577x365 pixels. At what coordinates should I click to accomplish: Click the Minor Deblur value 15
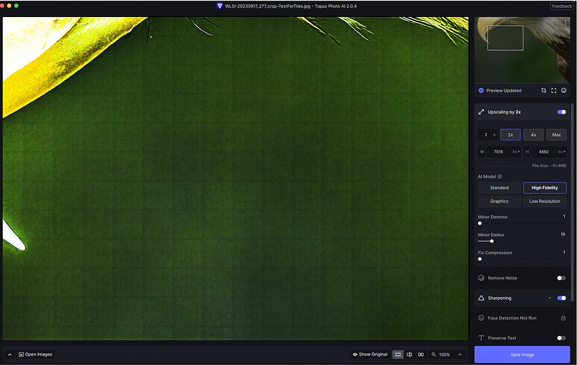coord(563,234)
